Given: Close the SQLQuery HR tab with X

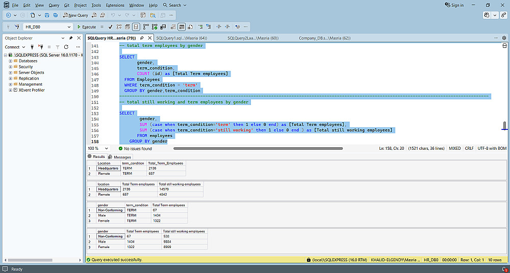Looking at the screenshot, I should click(x=149, y=38).
